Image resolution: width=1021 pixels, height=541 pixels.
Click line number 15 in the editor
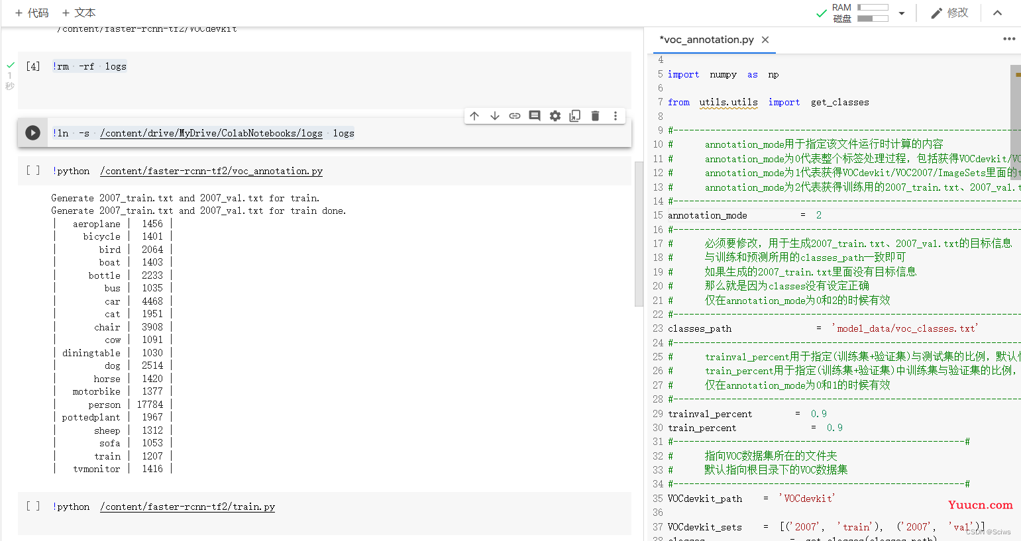(658, 215)
